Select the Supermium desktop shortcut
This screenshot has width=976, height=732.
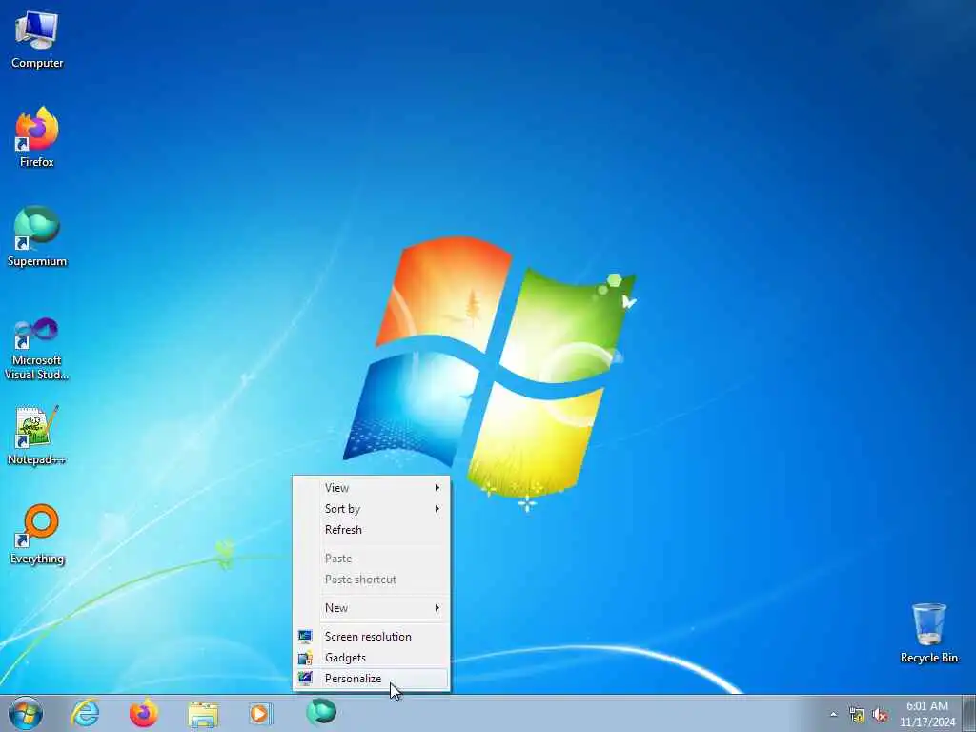pyautogui.click(x=37, y=236)
